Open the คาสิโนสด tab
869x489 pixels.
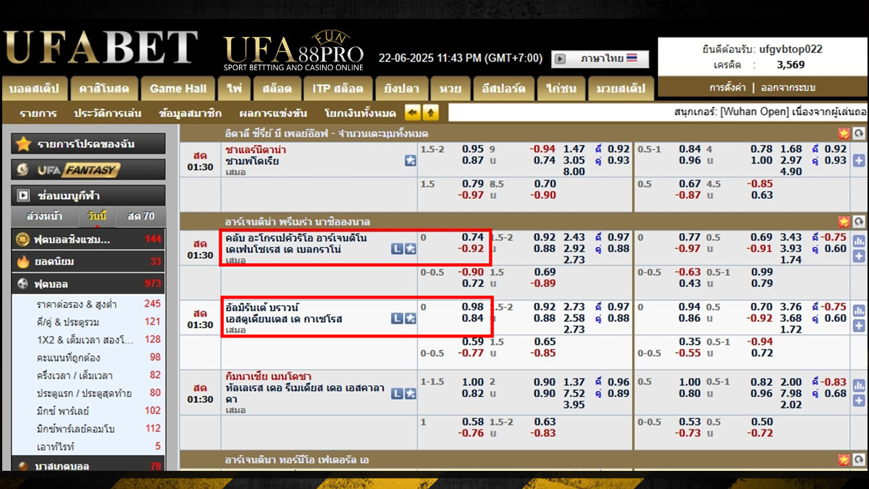point(104,88)
